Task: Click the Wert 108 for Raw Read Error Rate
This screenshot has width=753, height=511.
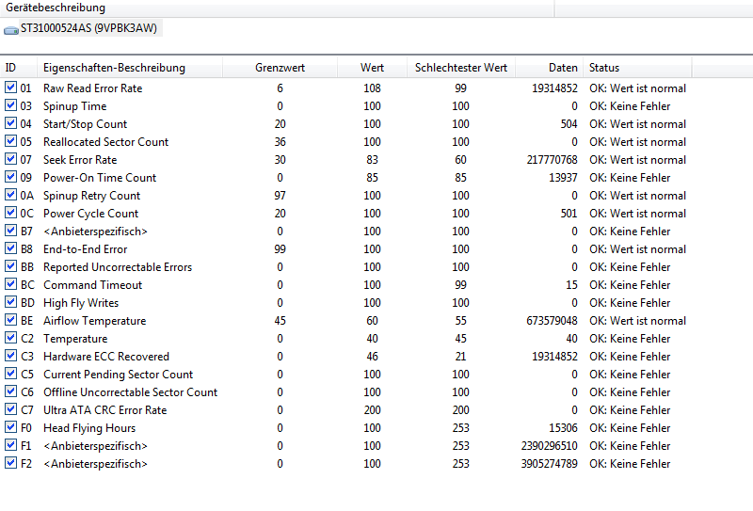Action: tap(372, 88)
